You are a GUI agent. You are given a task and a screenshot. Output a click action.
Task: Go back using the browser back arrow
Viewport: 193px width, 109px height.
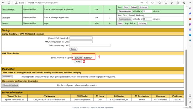point(3,3)
